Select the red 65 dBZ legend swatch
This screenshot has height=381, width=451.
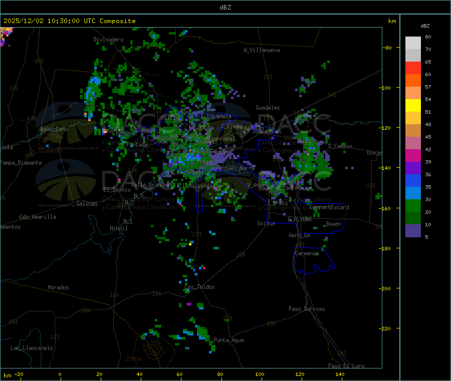[x=413, y=68]
